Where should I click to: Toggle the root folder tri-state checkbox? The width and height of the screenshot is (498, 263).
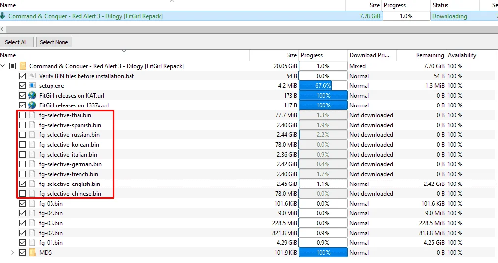pos(12,66)
